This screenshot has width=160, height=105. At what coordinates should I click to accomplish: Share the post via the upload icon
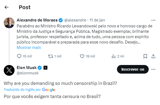[153, 56]
